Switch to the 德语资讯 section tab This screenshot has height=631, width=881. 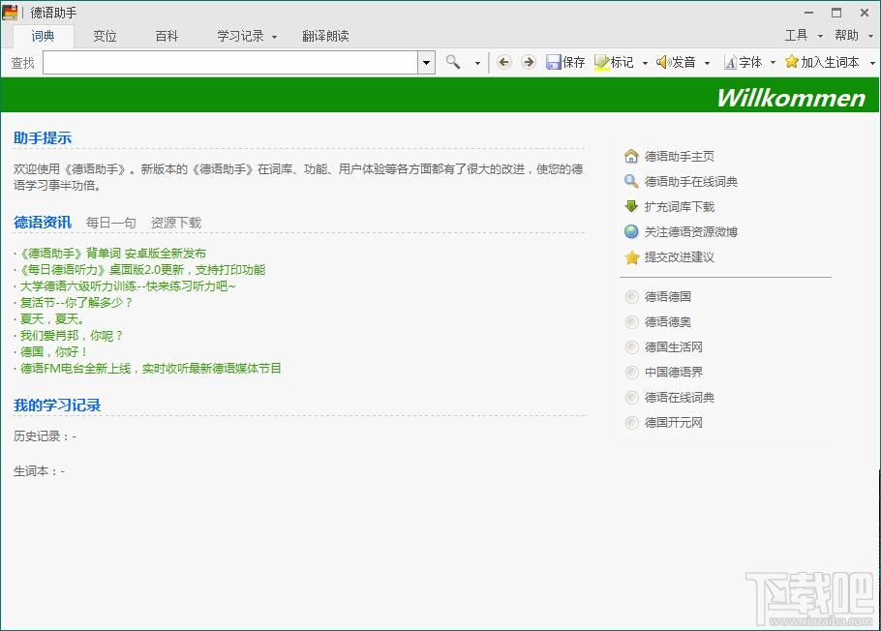(x=43, y=223)
